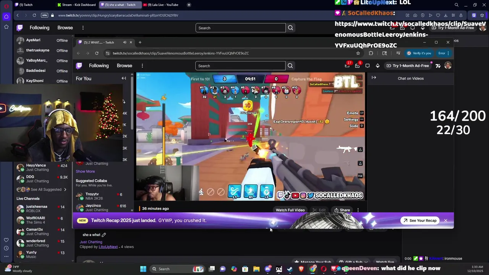Click Verify it's you profile button
This screenshot has width=489, height=275.
pos(419,53)
